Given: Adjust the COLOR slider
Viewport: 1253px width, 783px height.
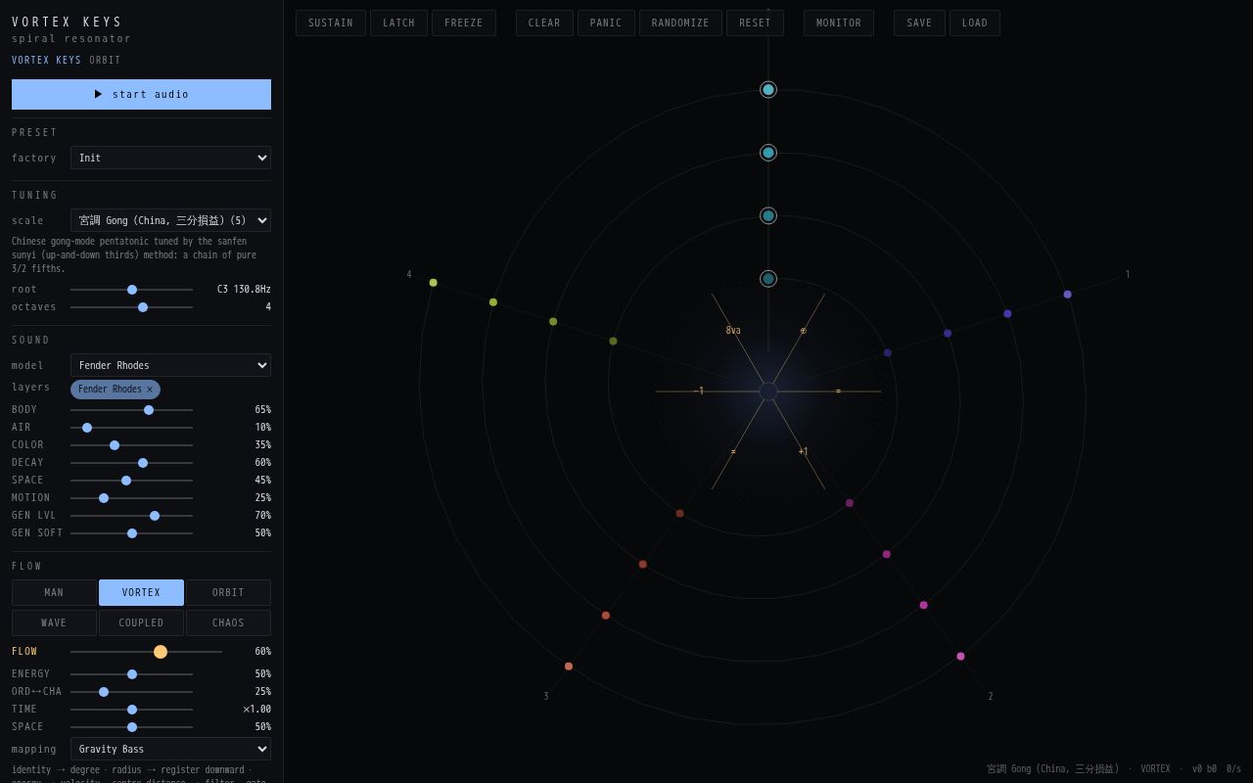Looking at the screenshot, I should tap(131, 445).
